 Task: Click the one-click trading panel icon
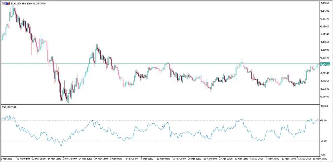(3, 3)
